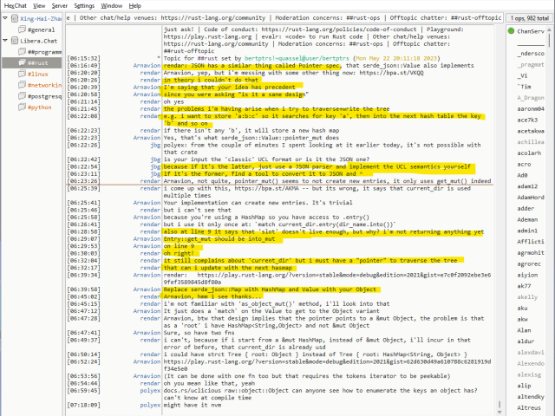Click the Libera.Chat server icon
The width and height of the screenshot is (555, 416).
(13, 42)
